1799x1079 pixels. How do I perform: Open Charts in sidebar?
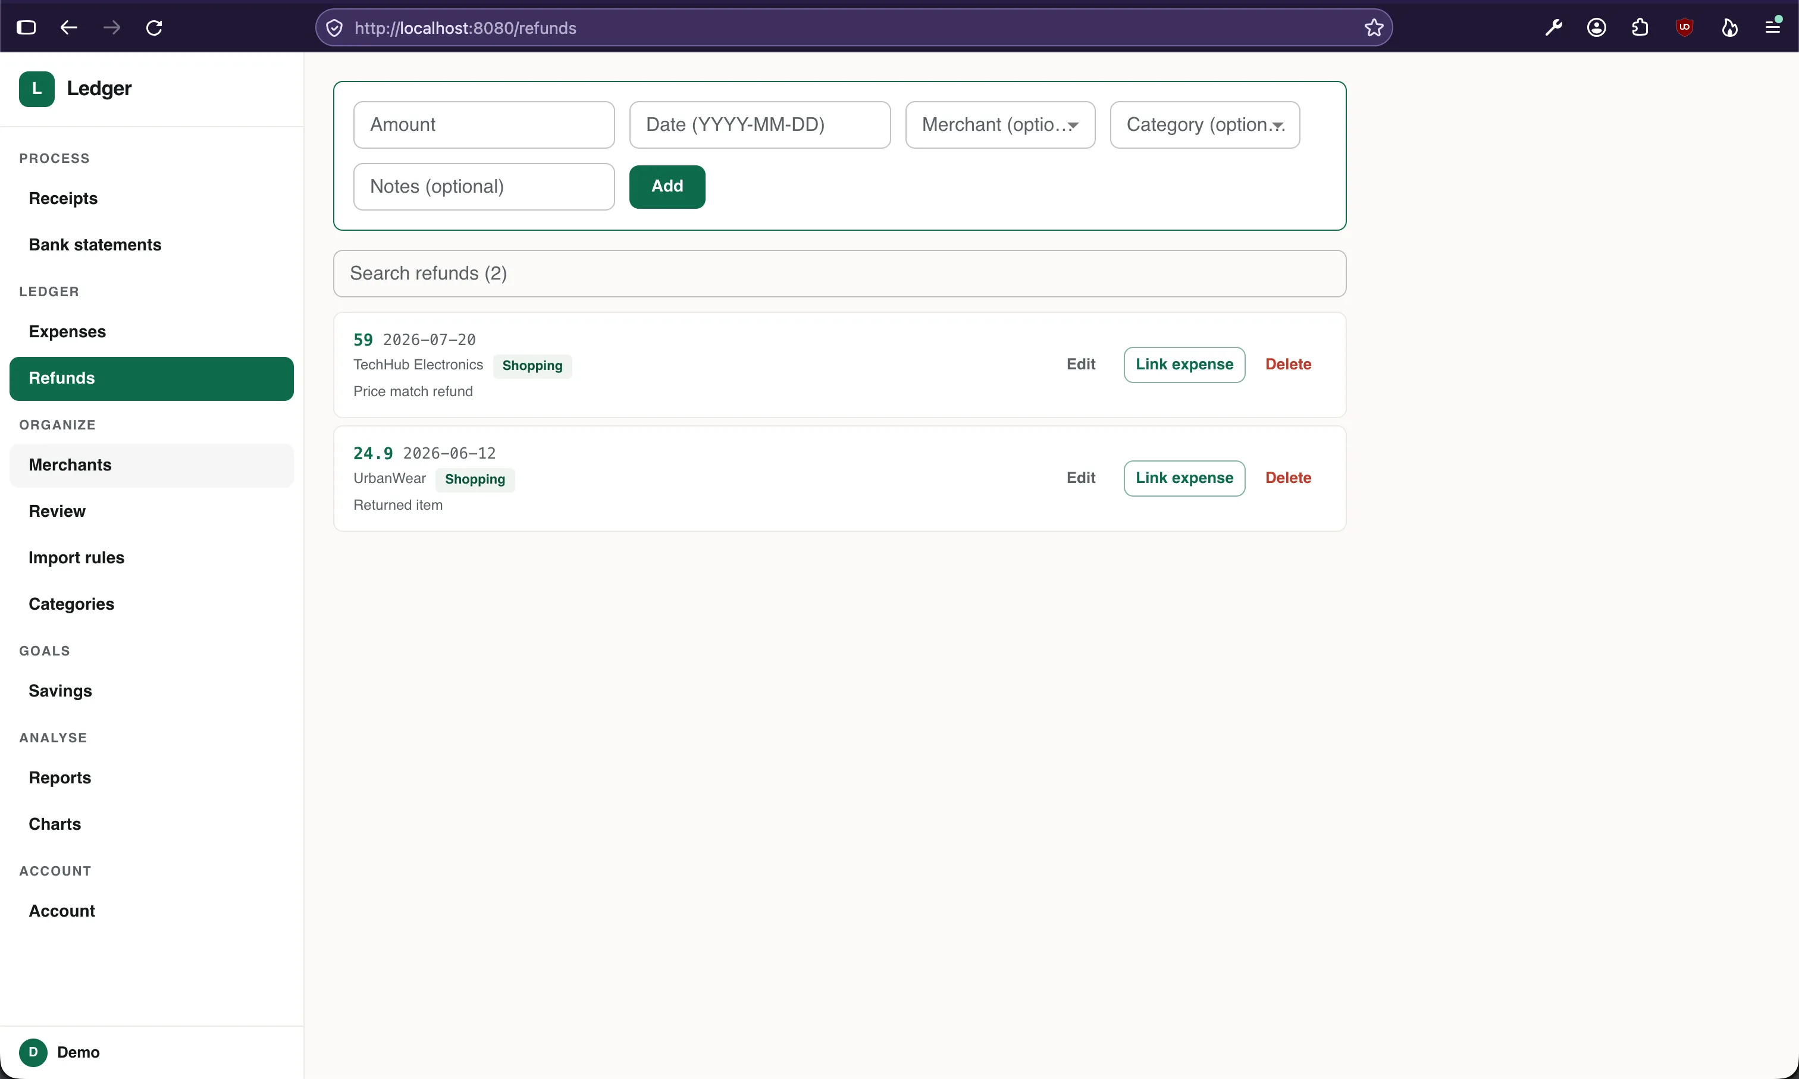pos(151,824)
